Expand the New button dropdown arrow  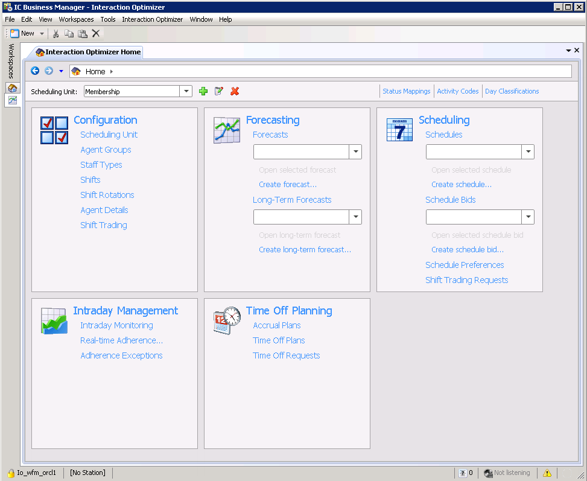(42, 34)
